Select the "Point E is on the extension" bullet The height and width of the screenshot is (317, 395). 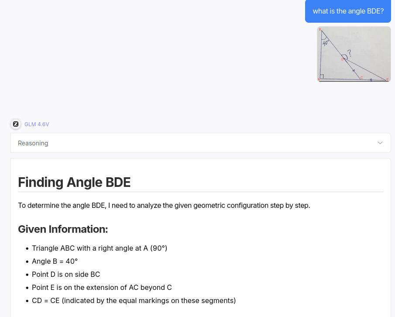point(102,288)
